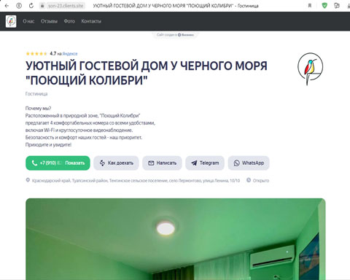Show the phone number +7 (910)
The height and width of the screenshot is (280, 350).
tap(58, 163)
